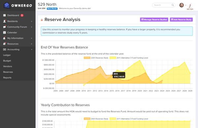The image size is (198, 128).
Task: Click the OwnerGo logo icon
Action: (x=7, y=5)
